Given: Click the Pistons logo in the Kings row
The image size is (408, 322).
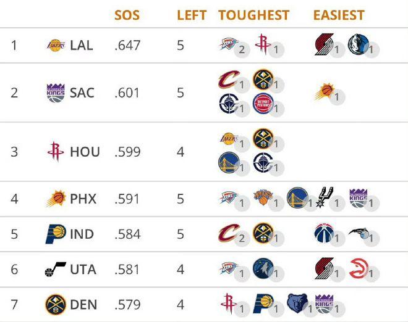Looking at the screenshot, I should [x=263, y=104].
